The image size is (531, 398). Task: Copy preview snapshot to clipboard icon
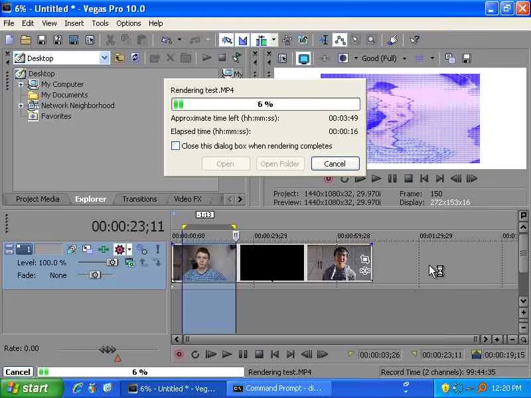click(x=450, y=58)
